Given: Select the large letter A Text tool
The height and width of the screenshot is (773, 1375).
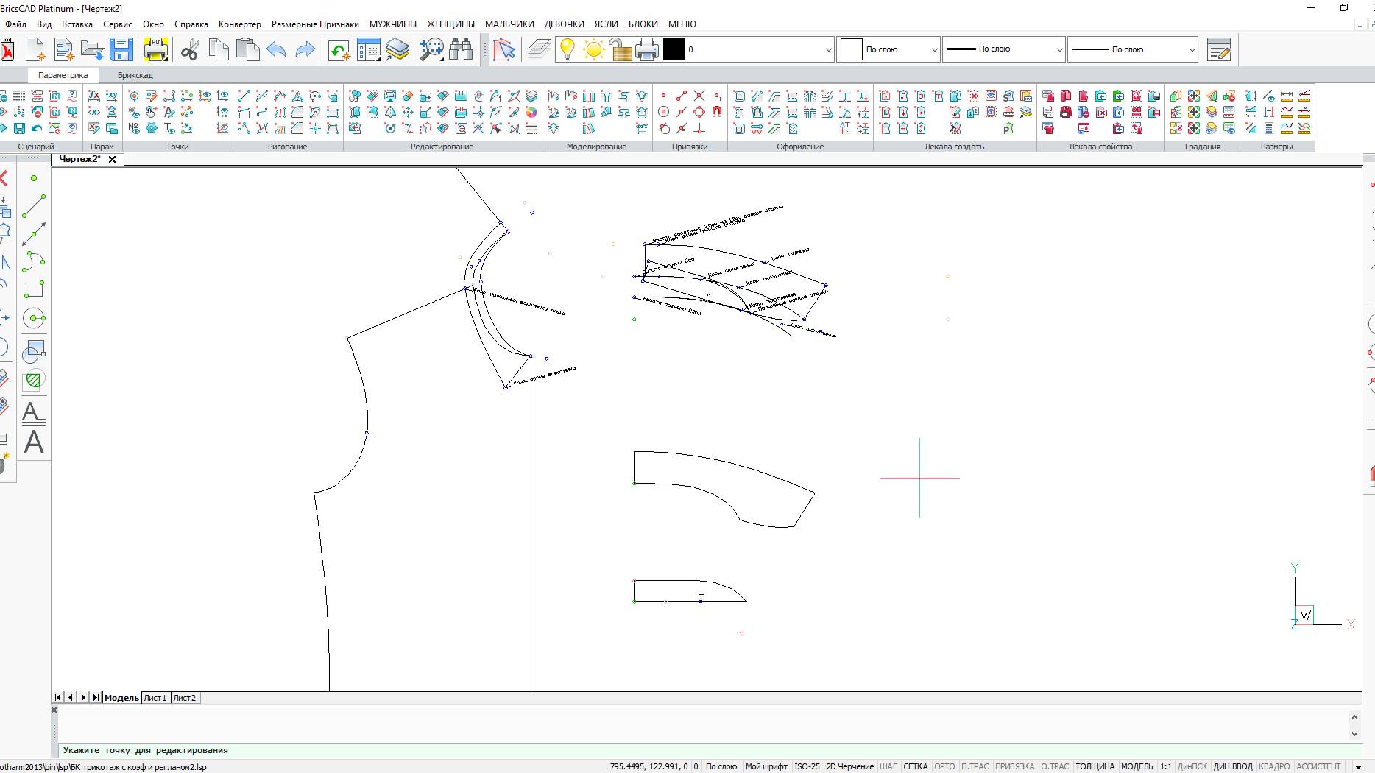Looking at the screenshot, I should point(34,442).
